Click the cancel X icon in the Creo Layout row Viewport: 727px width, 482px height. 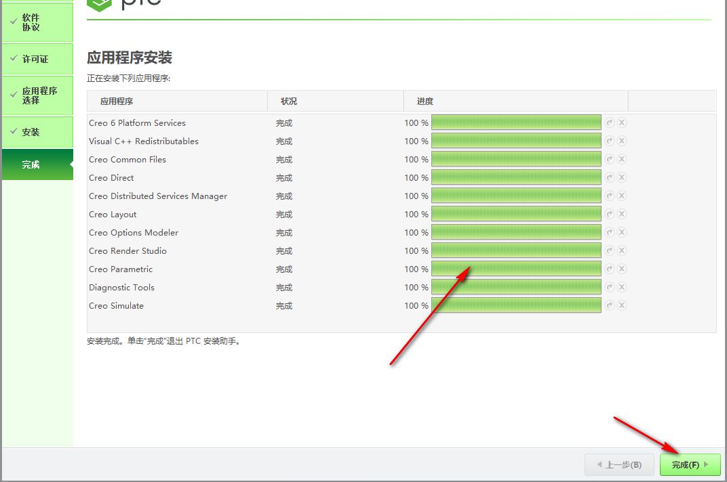click(622, 214)
